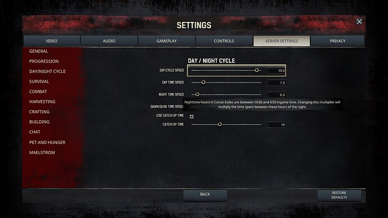
Task: Click the Catch Up Time slider knob
Action: click(x=219, y=124)
